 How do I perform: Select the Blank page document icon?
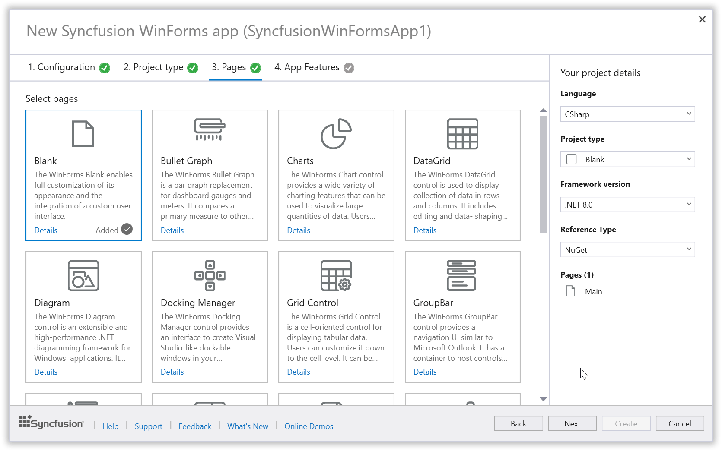pyautogui.click(x=83, y=134)
